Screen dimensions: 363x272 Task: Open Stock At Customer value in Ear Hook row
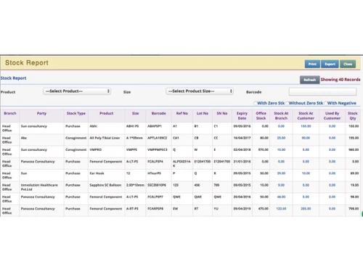point(306,173)
